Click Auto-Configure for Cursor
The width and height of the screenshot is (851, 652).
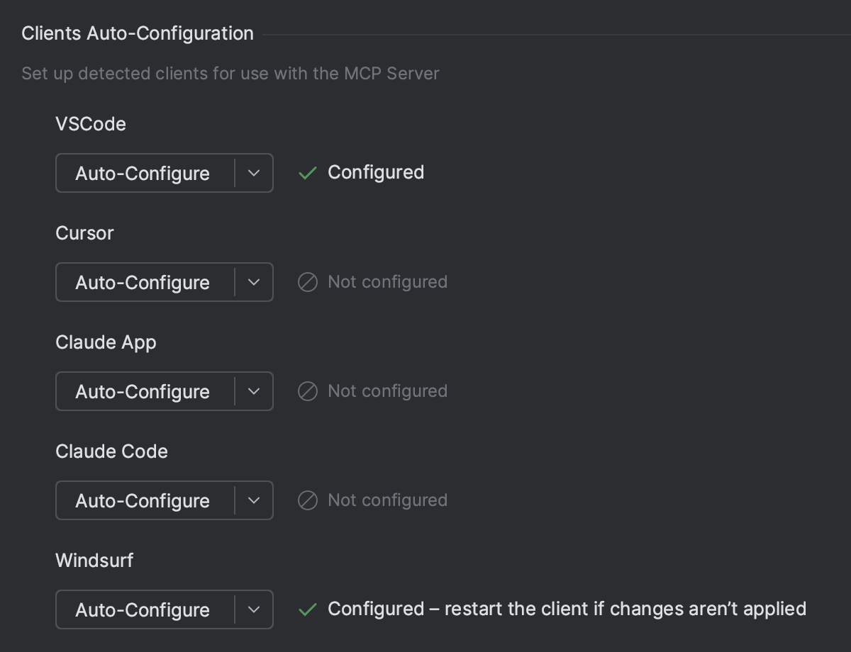point(143,282)
